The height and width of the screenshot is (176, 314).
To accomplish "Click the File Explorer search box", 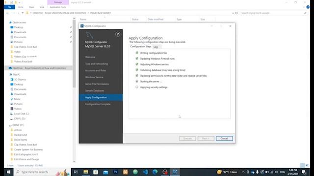I will tap(274, 13).
